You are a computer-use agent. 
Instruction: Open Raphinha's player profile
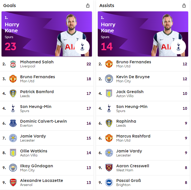(x=126, y=121)
